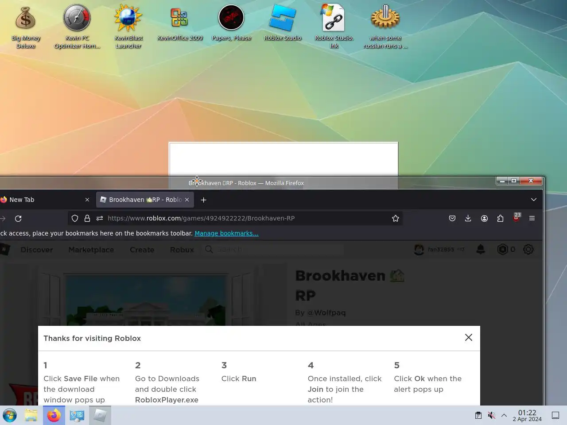
Task: Toggle the muted volume tray icon
Action: (x=491, y=415)
